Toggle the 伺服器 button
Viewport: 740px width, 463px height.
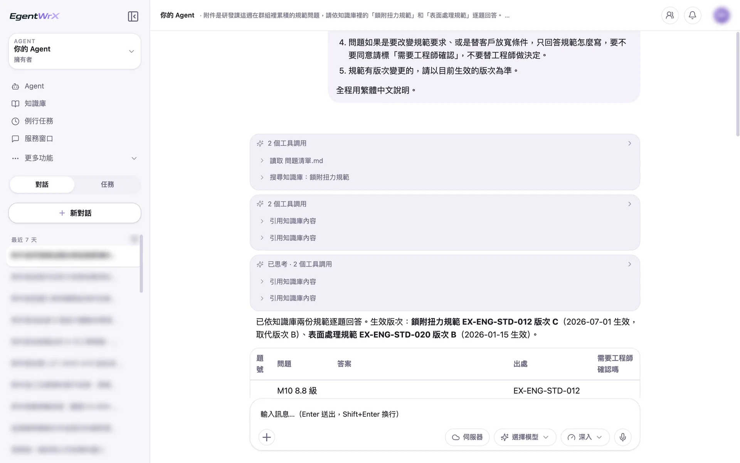pos(467,437)
